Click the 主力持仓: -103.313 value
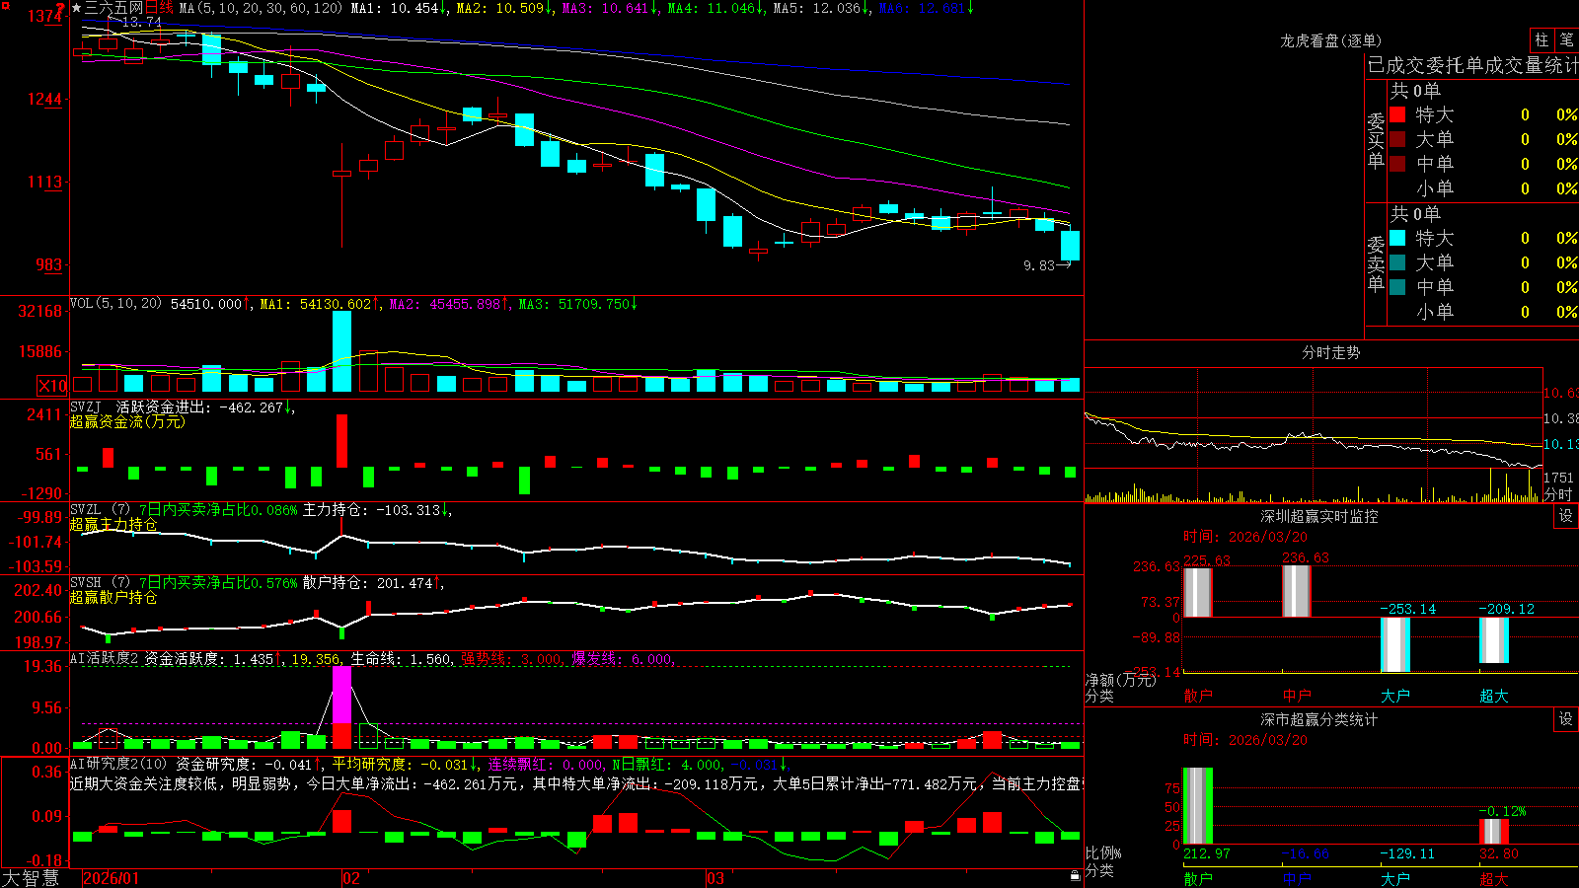 coord(377,510)
